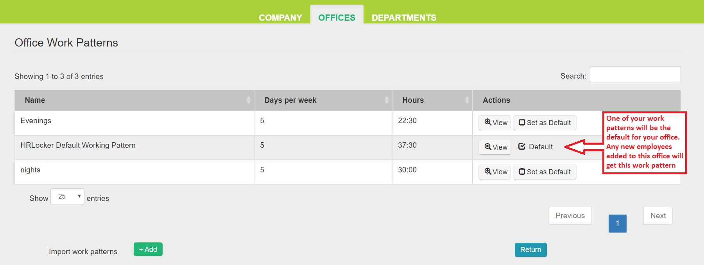Open the Show entries count dropdown
704x265 pixels.
click(67, 197)
